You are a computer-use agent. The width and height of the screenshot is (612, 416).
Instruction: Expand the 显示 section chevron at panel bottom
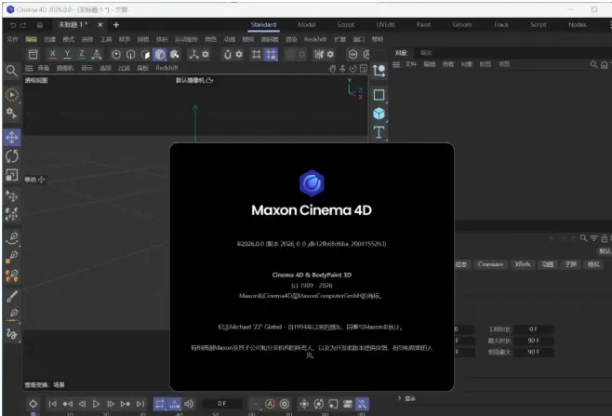click(399, 398)
